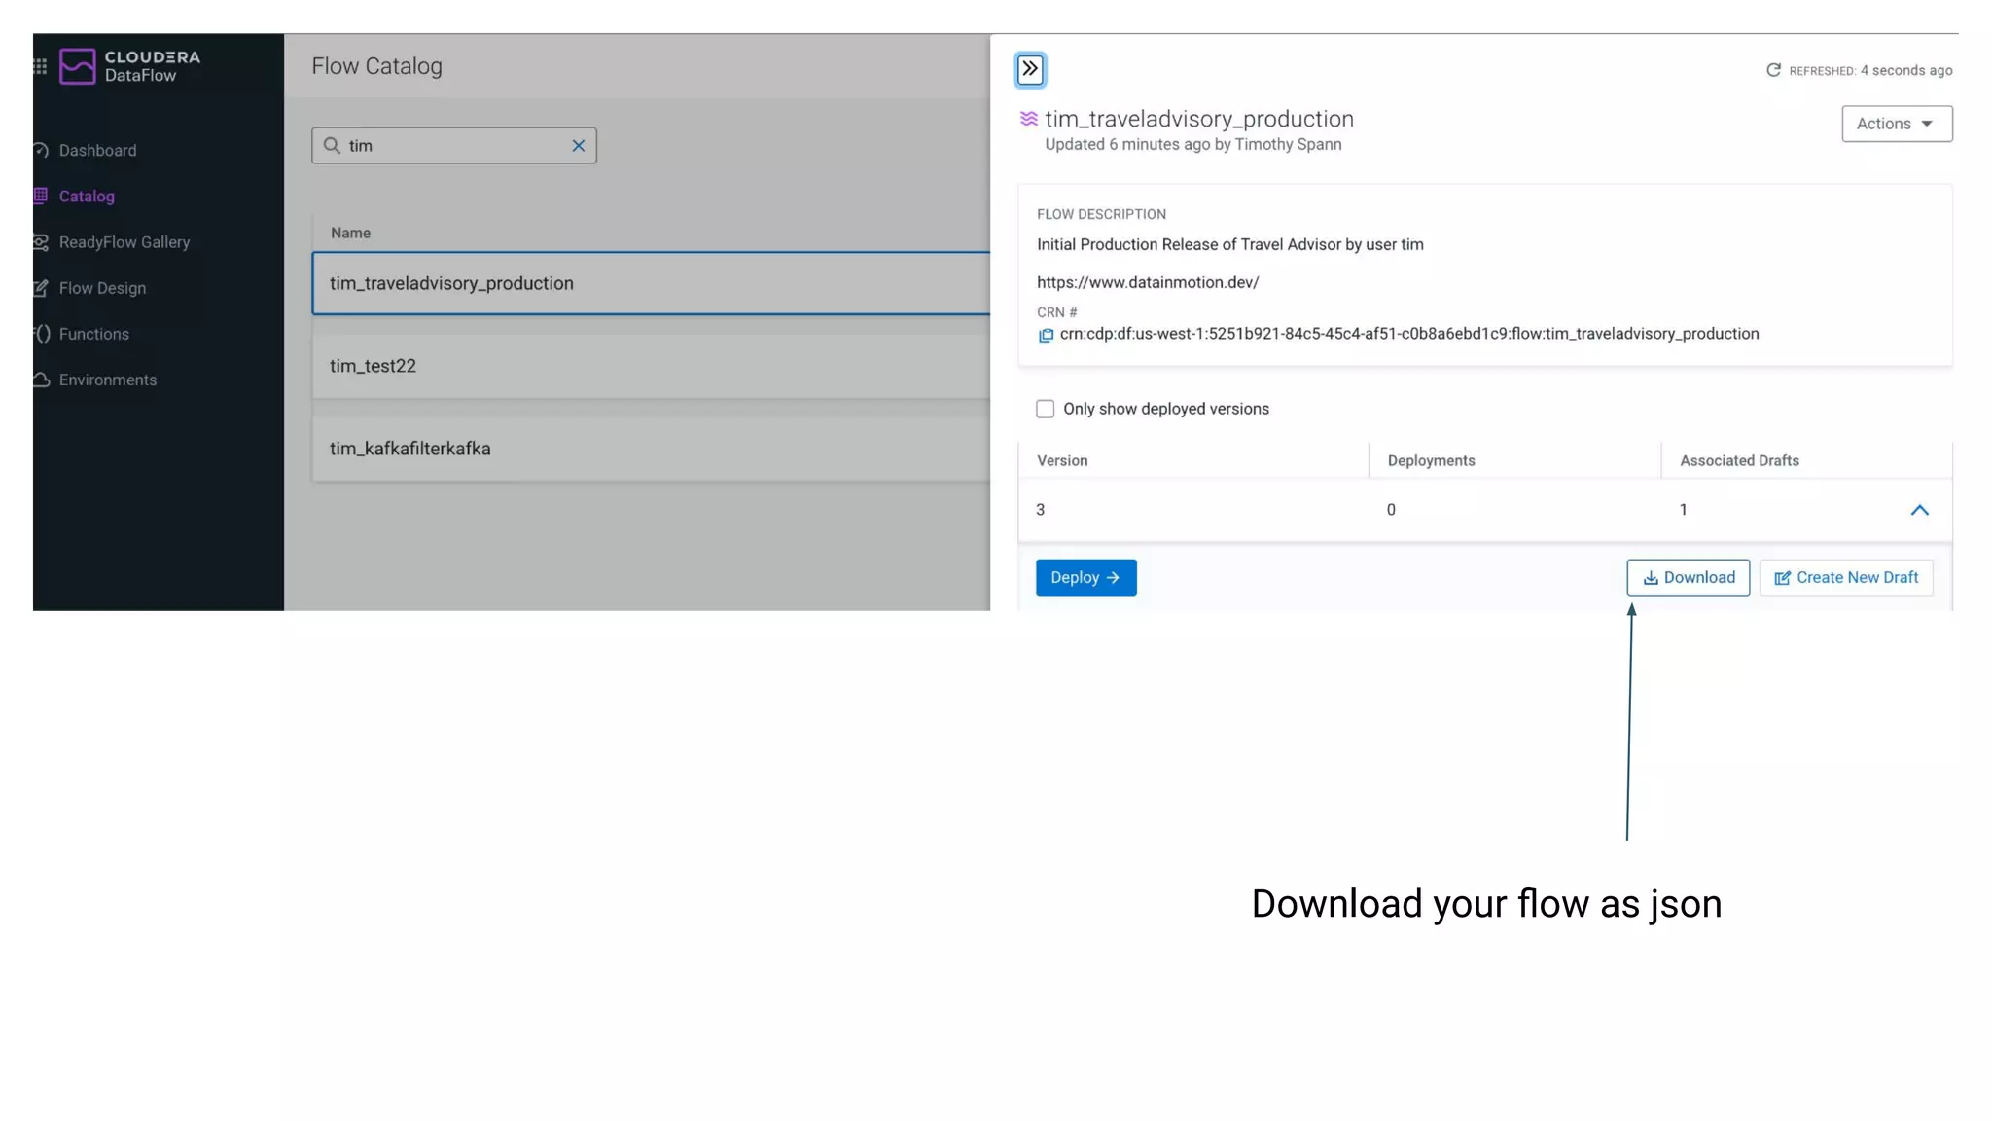Screen dimensions: 1992x1121
Task: Select the tim_test22 flow row
Action: point(651,366)
